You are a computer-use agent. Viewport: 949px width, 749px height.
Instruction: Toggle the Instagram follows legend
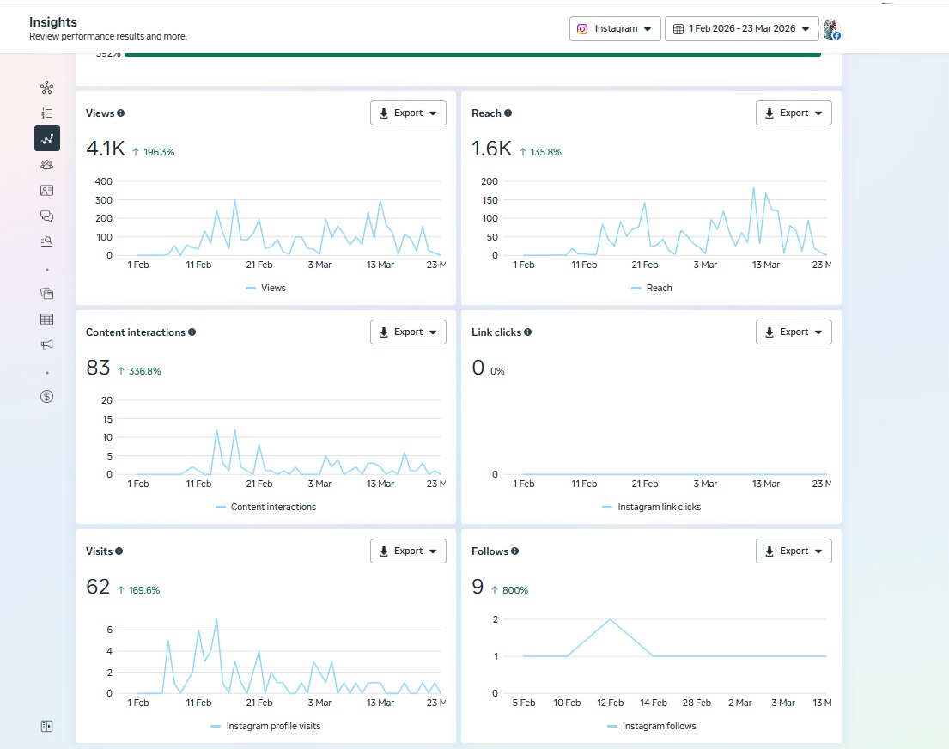tap(651, 726)
